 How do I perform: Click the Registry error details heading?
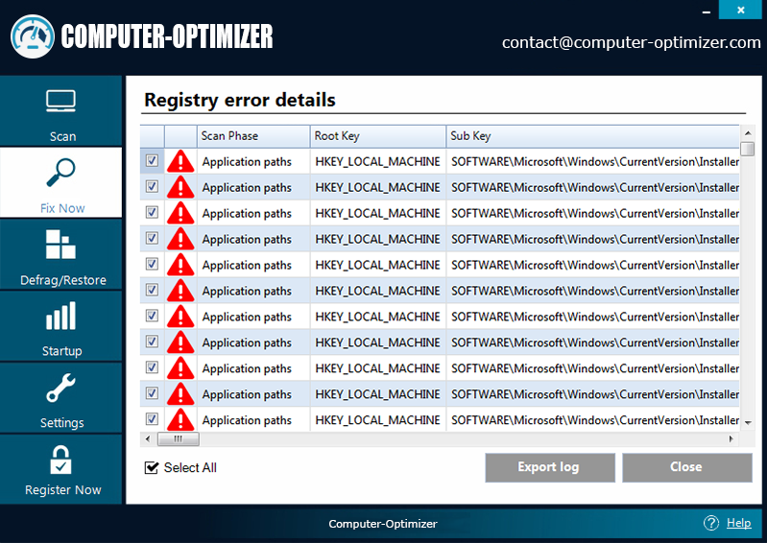coord(240,100)
